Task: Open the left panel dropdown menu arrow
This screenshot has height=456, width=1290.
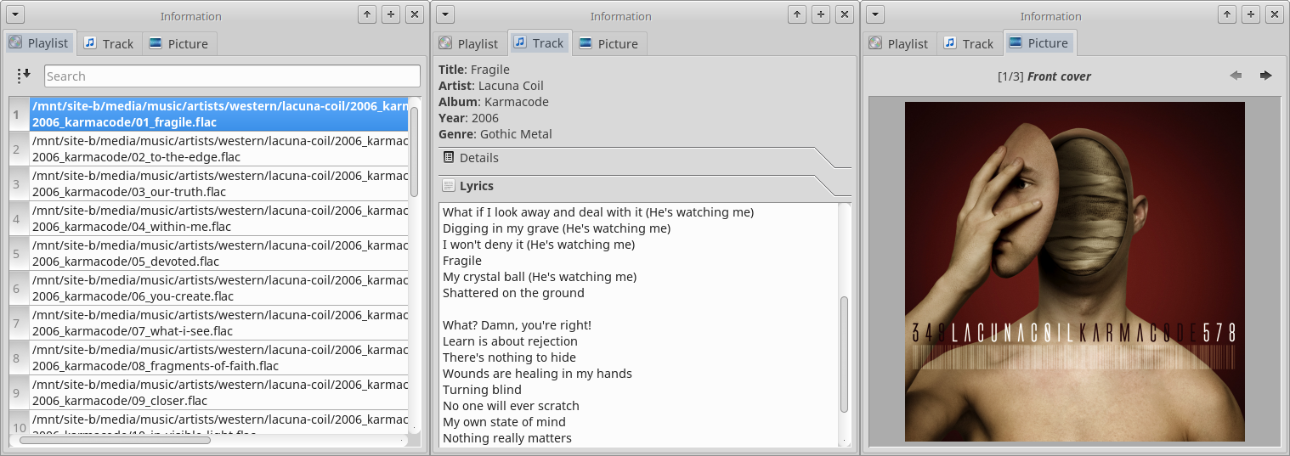Action: coord(16,14)
